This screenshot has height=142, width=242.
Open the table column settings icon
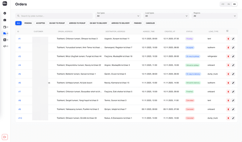coord(227,31)
